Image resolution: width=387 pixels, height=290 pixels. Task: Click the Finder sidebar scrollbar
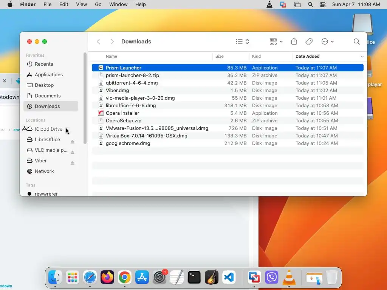[x=85, y=98]
